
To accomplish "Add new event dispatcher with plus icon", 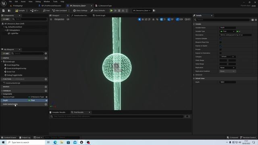I will [46, 104].
